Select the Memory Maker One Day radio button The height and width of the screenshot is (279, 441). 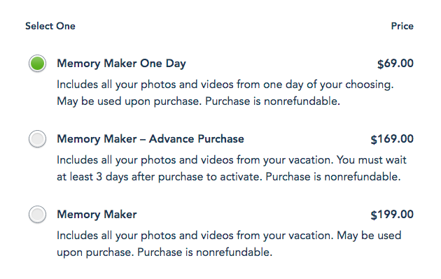click(x=37, y=63)
